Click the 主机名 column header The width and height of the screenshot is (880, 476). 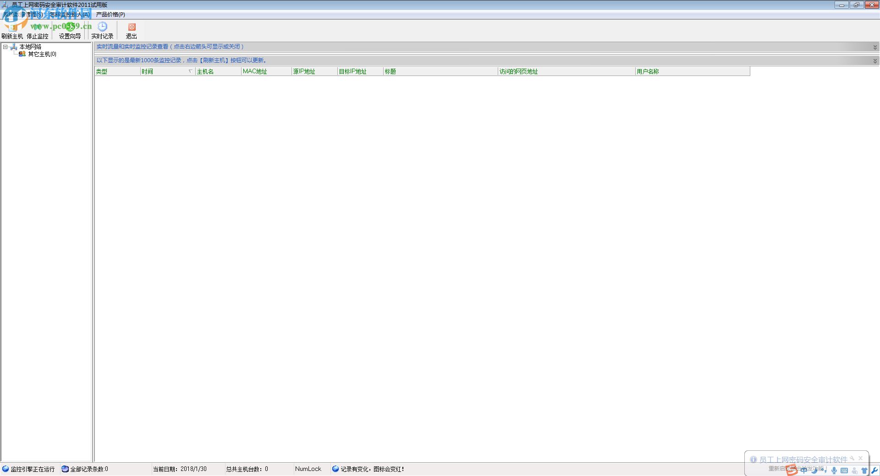point(218,71)
